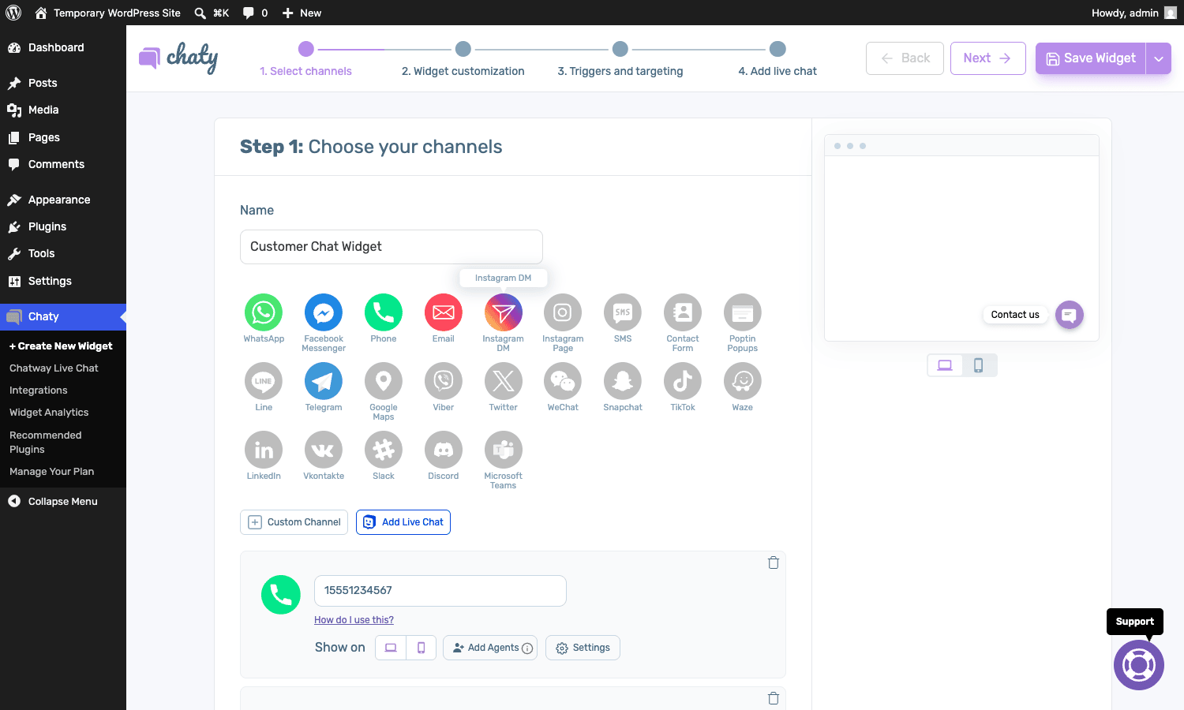This screenshot has height=710, width=1184.
Task: Open Add Agents for phone channel
Action: [x=490, y=648]
